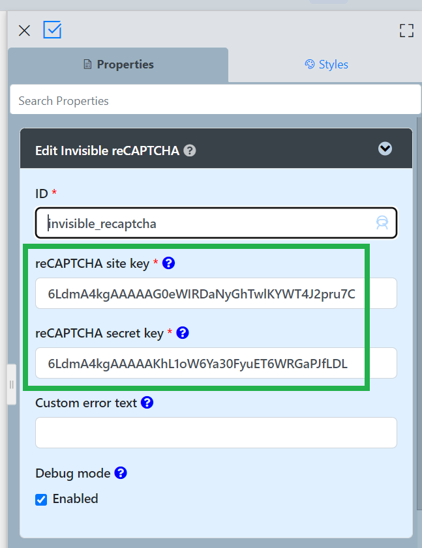Click help icon beside Edit Invisible reCAPTCHA
This screenshot has width=422, height=548.
click(190, 151)
